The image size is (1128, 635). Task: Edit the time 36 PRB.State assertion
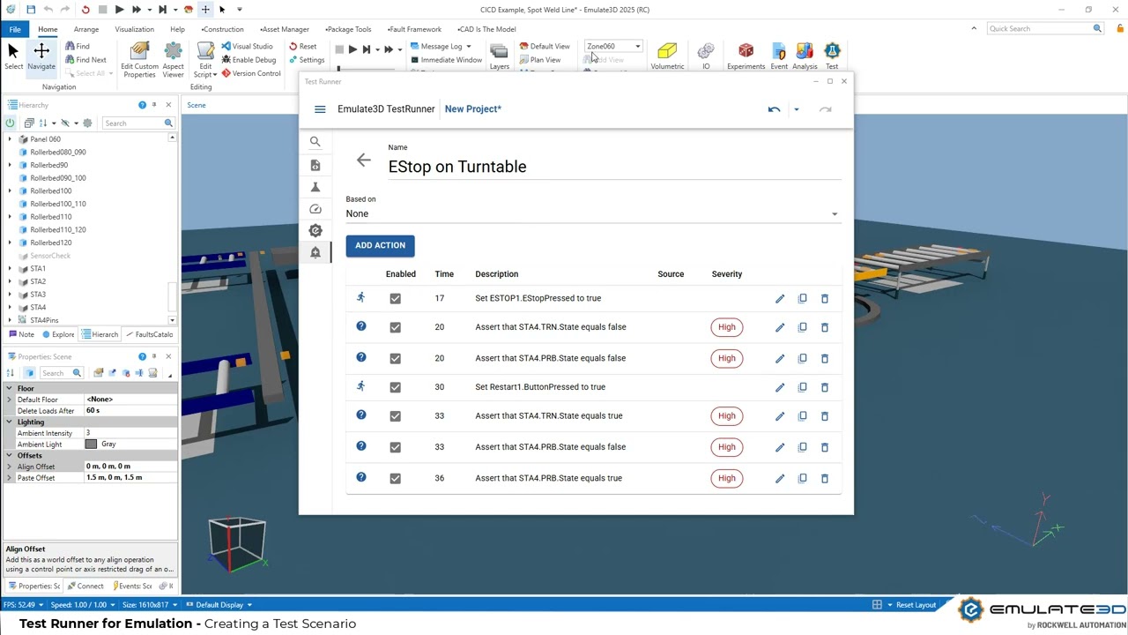(780, 479)
